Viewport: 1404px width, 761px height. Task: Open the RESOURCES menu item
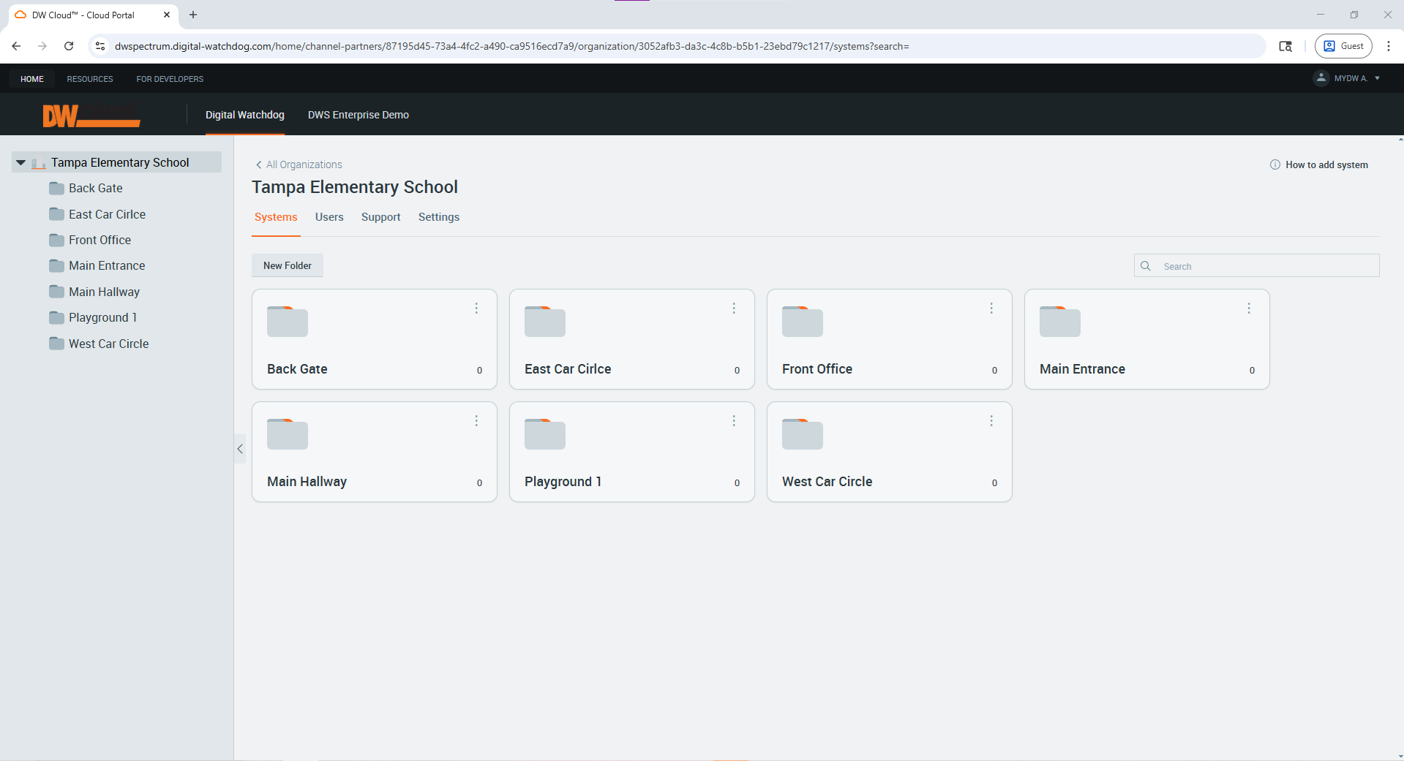click(90, 79)
